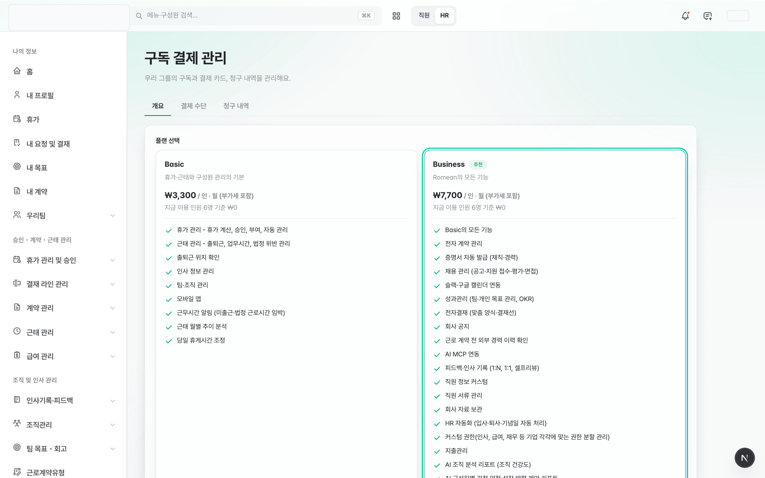Open the 결제 수단 tab
The image size is (765, 478).
click(193, 106)
